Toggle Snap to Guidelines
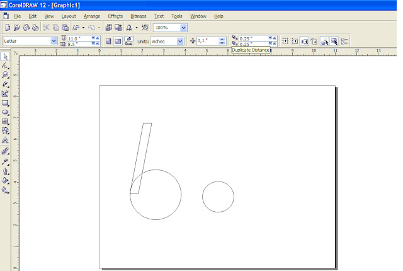403x271 pixels. pos(295,41)
